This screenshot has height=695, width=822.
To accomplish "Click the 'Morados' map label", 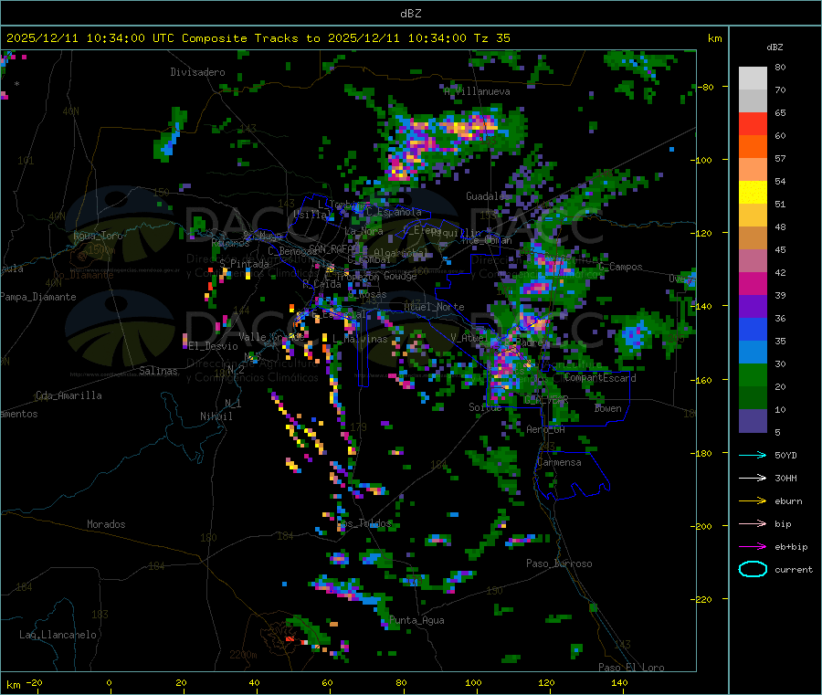I will (x=106, y=524).
